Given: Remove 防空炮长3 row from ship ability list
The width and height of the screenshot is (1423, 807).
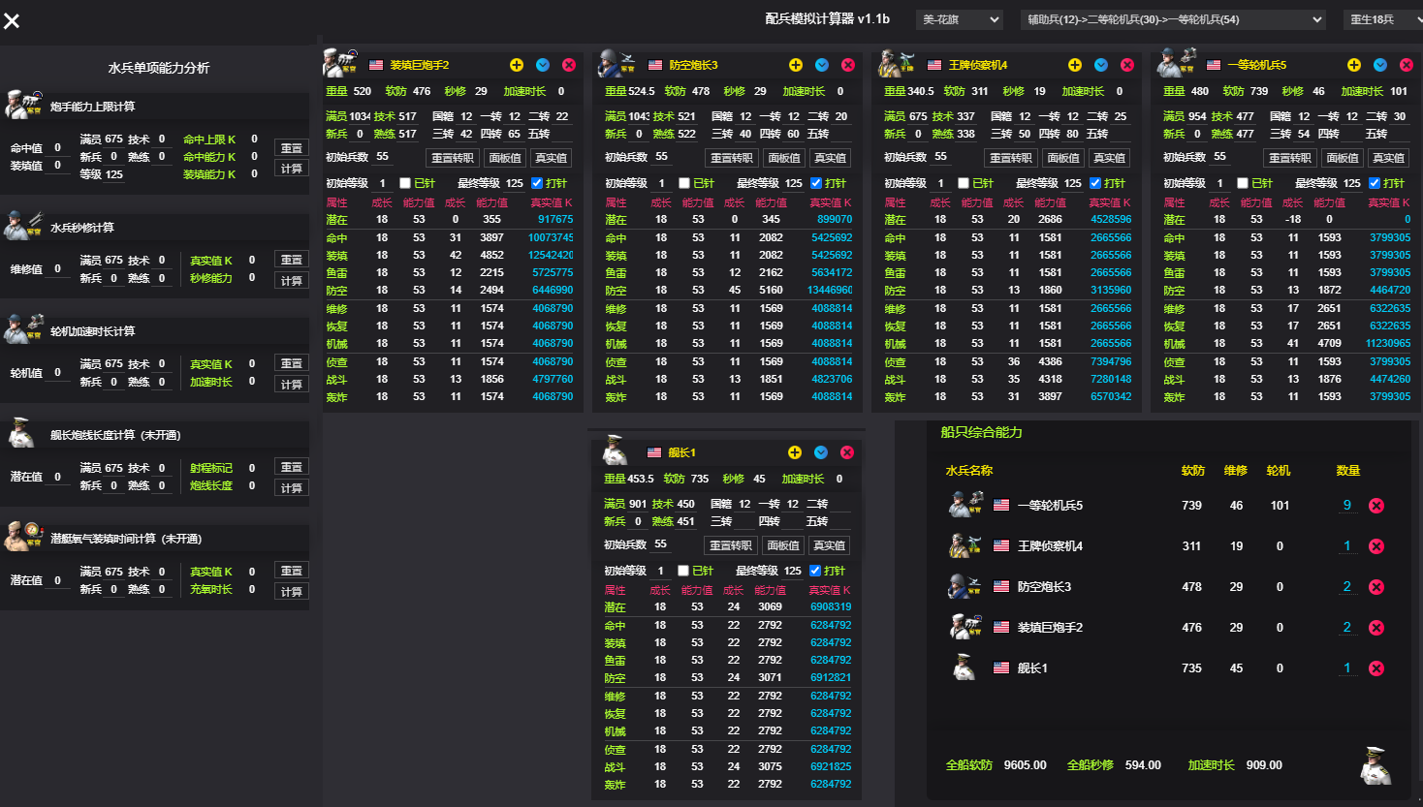Looking at the screenshot, I should click(x=1376, y=587).
